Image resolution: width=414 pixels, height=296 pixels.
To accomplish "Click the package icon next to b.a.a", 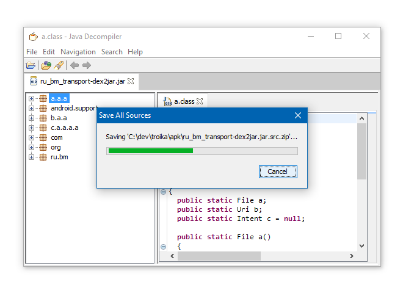I will pyautogui.click(x=43, y=118).
